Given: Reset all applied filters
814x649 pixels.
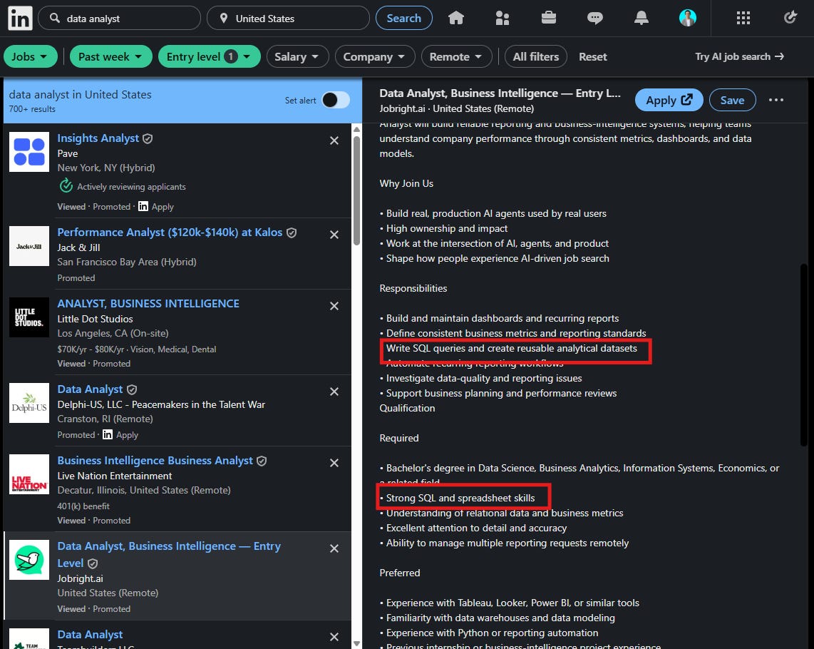Looking at the screenshot, I should coord(593,56).
